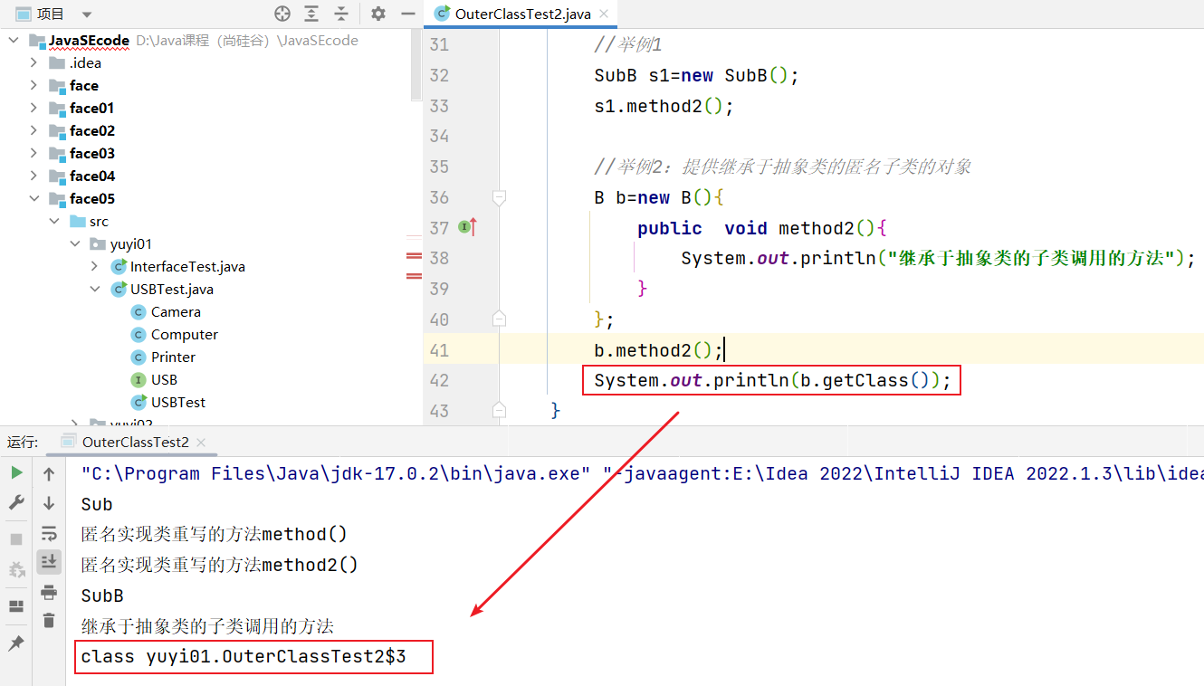Viewport: 1204px width, 686px height.
Task: Expand the face01 folder arrow
Action: click(33, 108)
